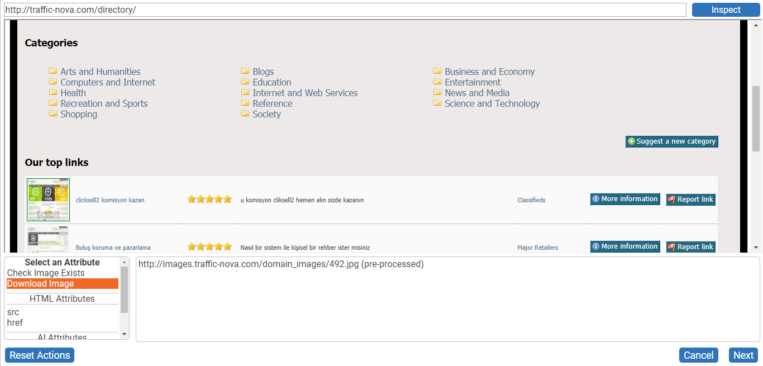
Task: Click the Science and Technology folder icon
Action: point(437,103)
